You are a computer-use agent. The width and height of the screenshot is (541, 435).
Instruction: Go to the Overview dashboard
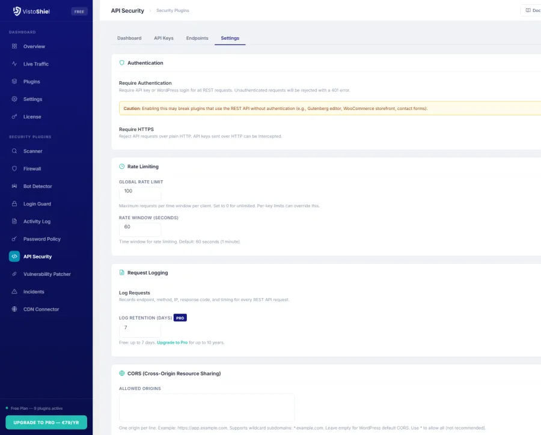point(32,46)
